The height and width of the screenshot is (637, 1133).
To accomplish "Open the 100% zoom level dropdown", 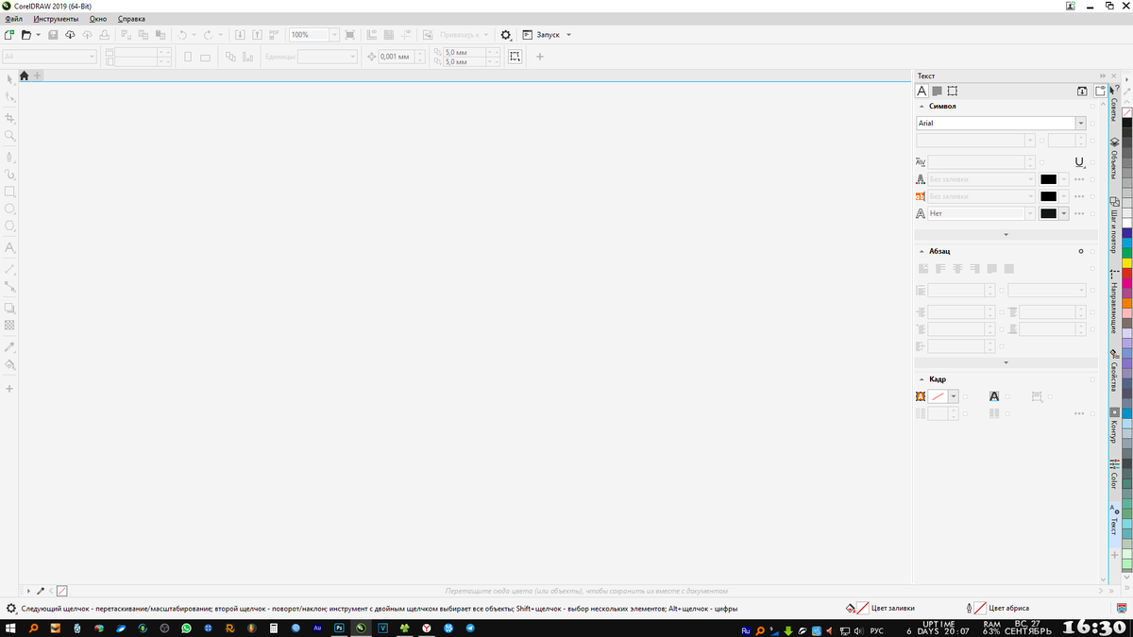I will [334, 35].
